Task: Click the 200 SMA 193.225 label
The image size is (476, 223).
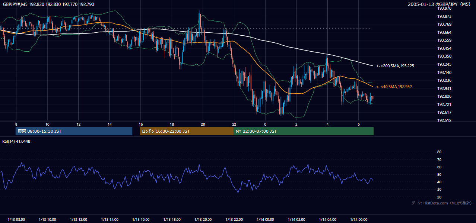Action: click(x=395, y=66)
